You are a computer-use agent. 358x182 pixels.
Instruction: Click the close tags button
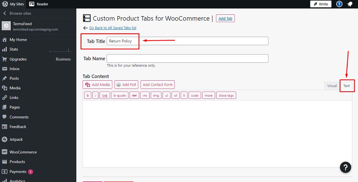tap(226, 95)
